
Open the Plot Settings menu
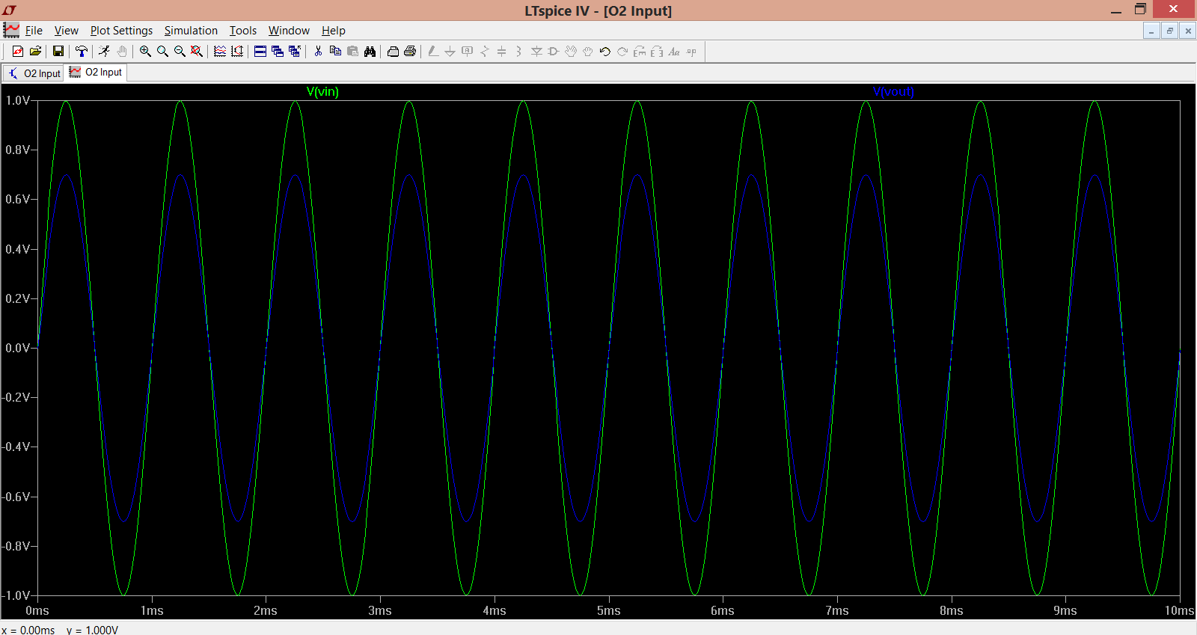(121, 31)
